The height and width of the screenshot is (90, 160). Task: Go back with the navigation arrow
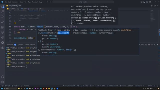point(47,2)
